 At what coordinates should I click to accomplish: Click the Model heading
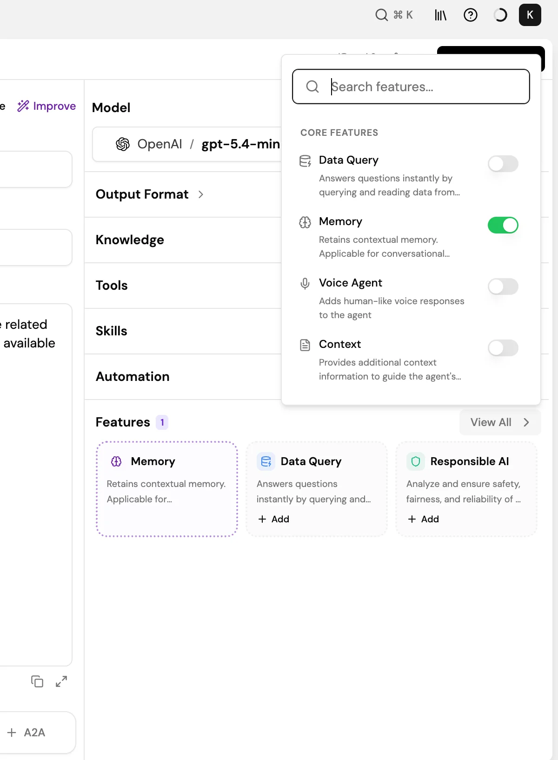(x=111, y=108)
